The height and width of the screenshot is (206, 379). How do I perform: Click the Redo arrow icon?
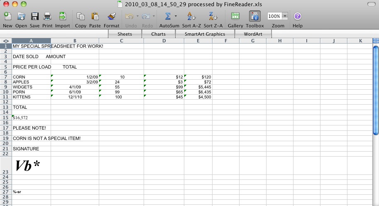point(146,17)
